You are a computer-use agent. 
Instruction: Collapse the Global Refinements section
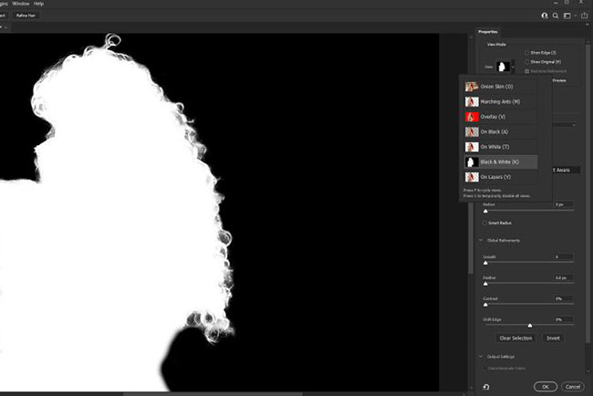click(x=481, y=240)
